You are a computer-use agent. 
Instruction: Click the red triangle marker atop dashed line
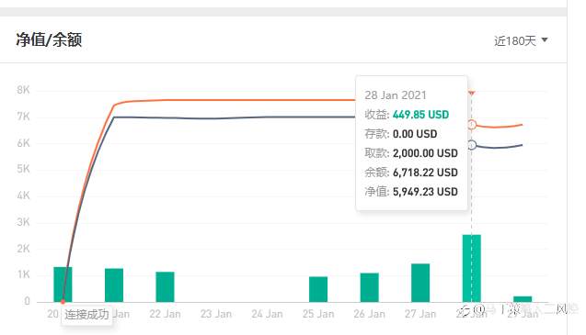click(x=472, y=93)
